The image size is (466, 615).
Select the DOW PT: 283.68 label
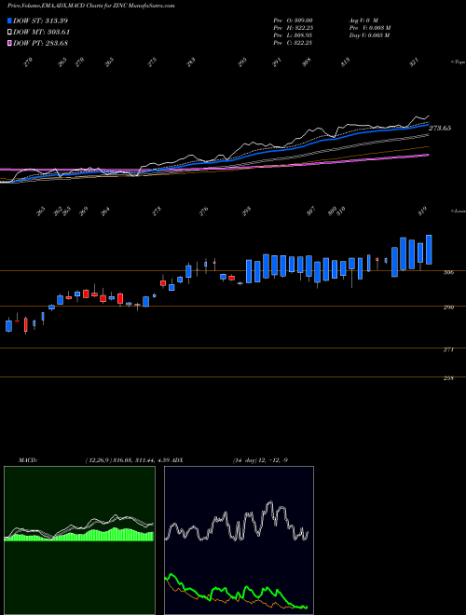(x=41, y=43)
